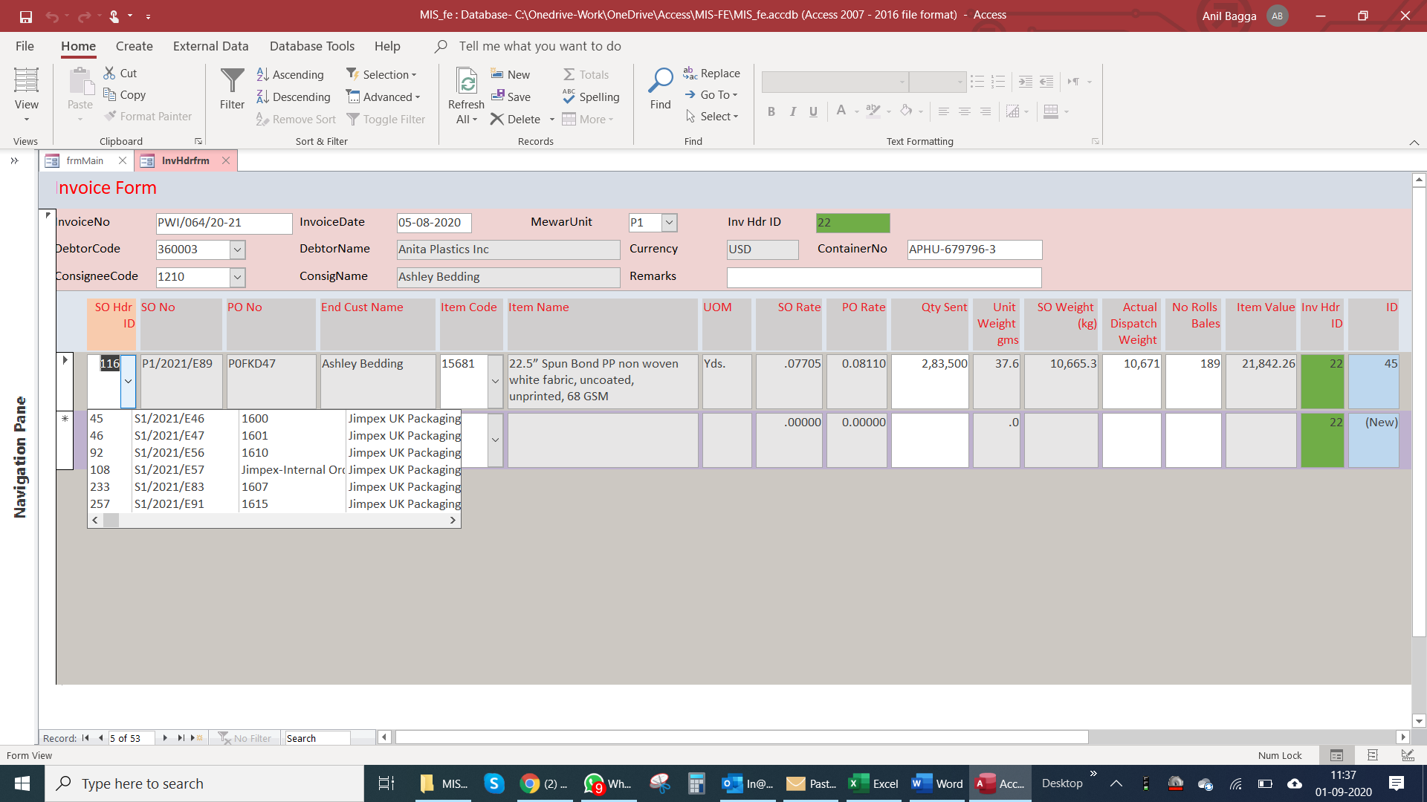Click the Delete record icon
The image size is (1427, 802).
[x=497, y=119]
